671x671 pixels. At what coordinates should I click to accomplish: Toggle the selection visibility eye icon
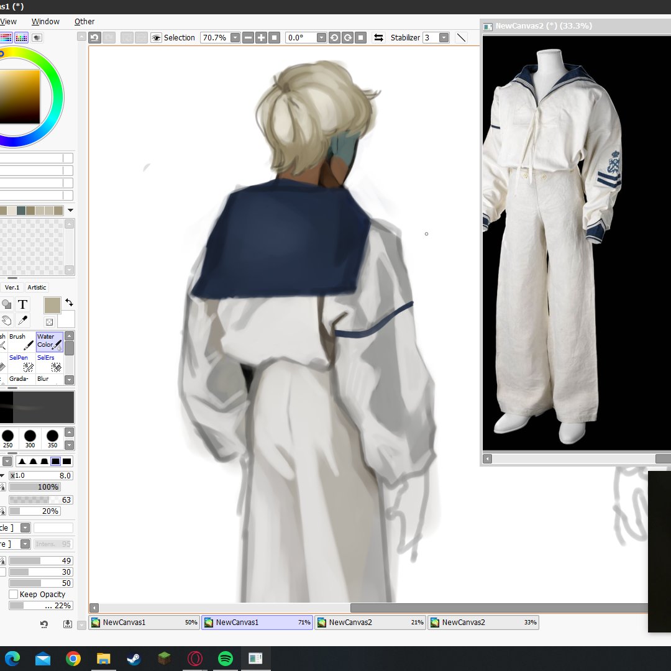tap(156, 38)
